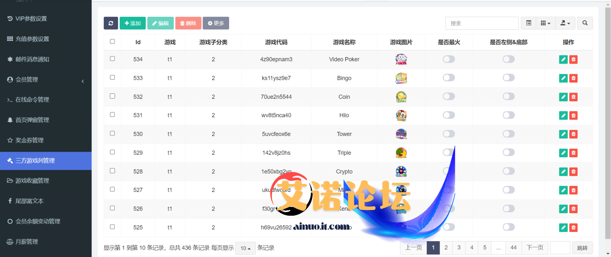Check the checkbox for row 533

tap(112, 77)
